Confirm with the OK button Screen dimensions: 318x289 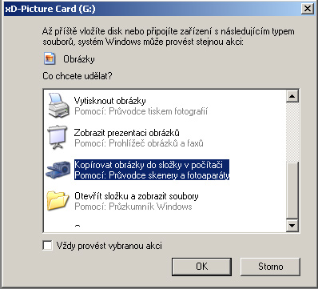click(x=201, y=267)
